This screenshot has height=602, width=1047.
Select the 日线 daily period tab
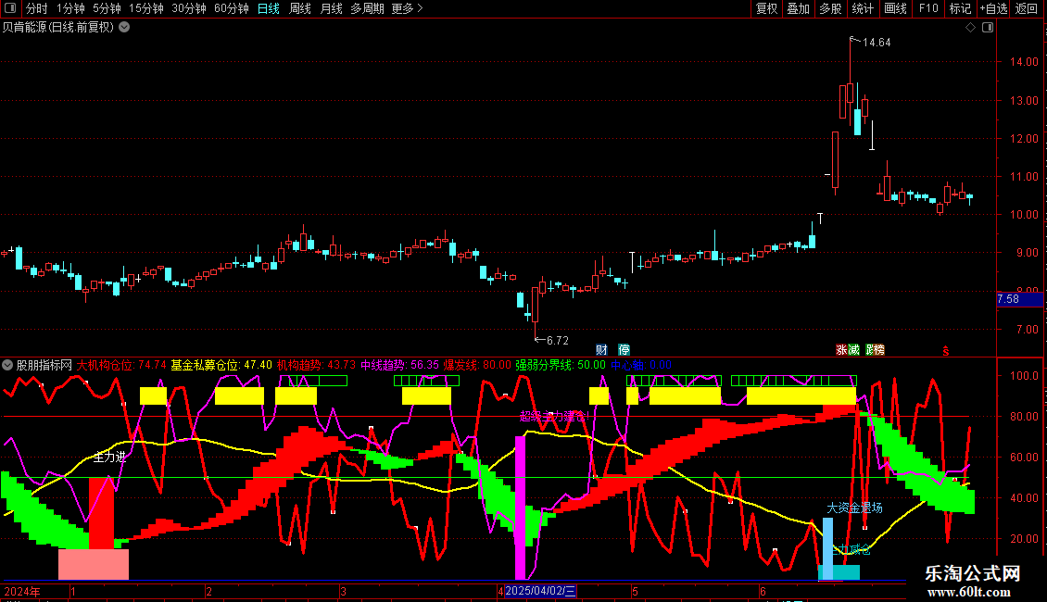pos(269,8)
